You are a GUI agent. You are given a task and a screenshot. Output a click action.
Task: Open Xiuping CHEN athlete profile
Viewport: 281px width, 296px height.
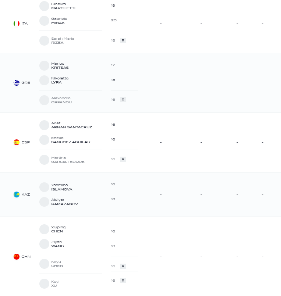pos(58,229)
